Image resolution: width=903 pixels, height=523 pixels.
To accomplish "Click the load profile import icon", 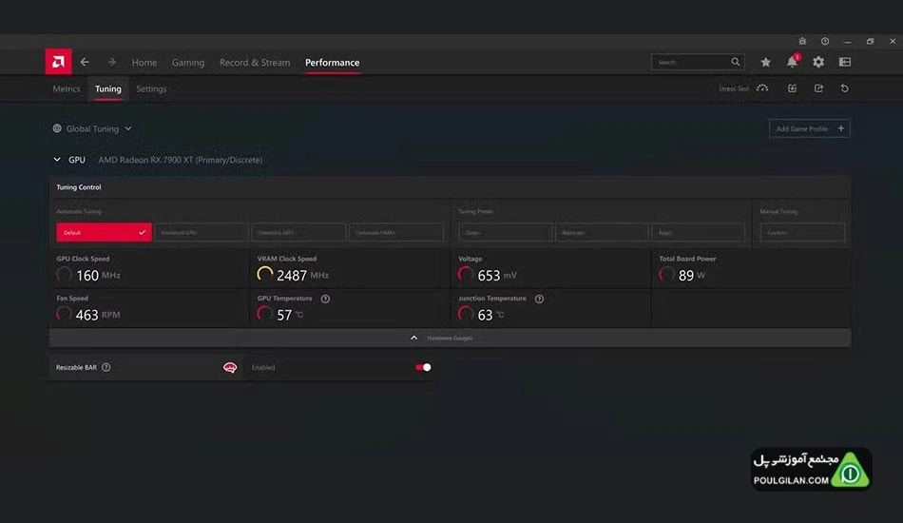I will 793,88.
